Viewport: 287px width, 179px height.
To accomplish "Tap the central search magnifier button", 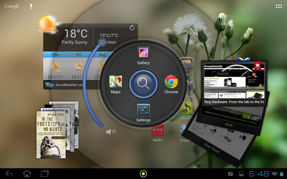I will pos(143,84).
